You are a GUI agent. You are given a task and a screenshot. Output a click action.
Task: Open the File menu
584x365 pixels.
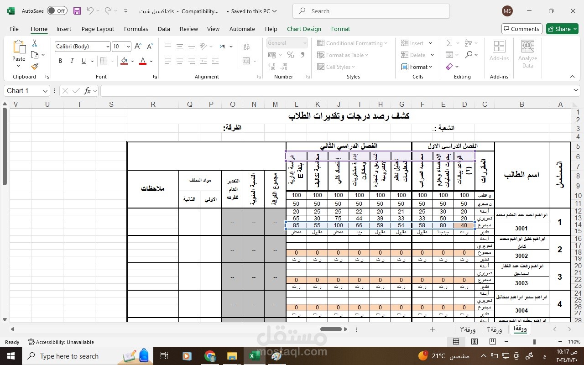[14, 29]
